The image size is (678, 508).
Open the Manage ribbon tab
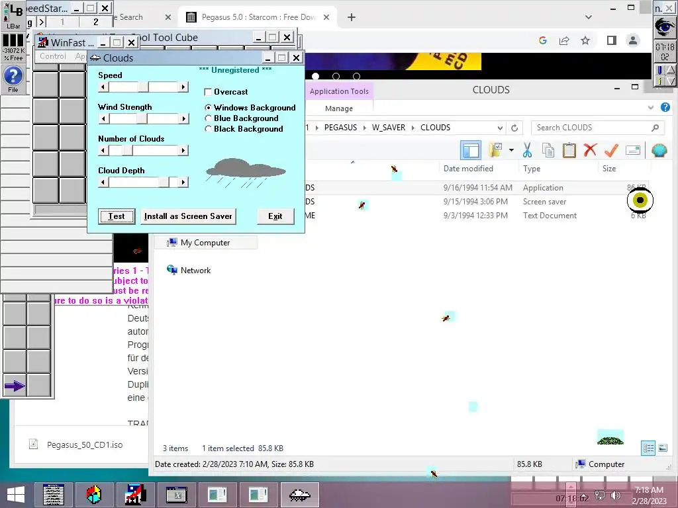[339, 108]
